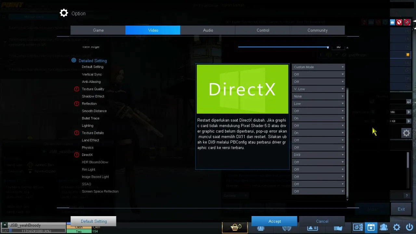Screen dimensions: 416x234
Task: Open the Smooth Distance dropdown
Action: tap(318, 111)
